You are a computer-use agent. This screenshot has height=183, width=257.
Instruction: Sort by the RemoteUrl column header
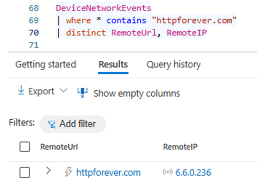[x=59, y=147]
